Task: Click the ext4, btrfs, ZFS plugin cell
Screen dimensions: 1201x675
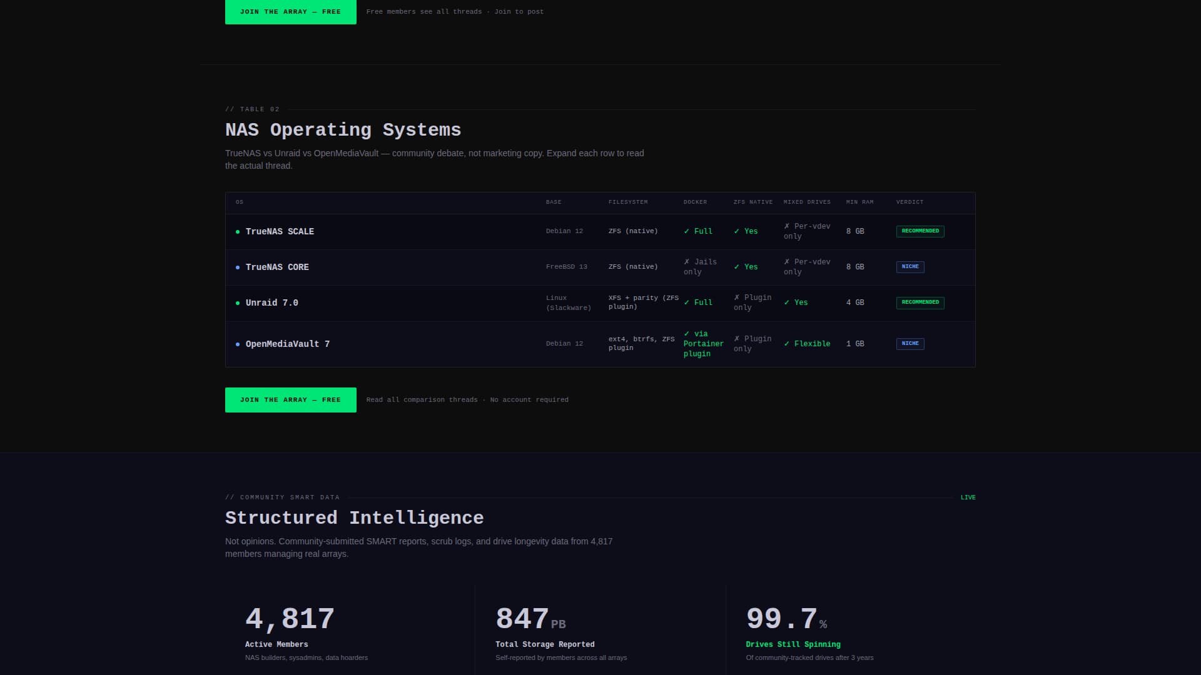Action: 642,344
